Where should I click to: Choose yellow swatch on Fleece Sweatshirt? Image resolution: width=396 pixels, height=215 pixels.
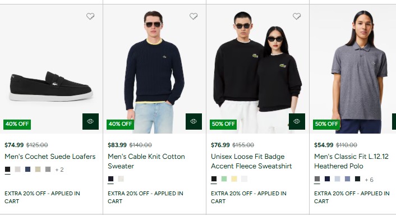[234, 179]
